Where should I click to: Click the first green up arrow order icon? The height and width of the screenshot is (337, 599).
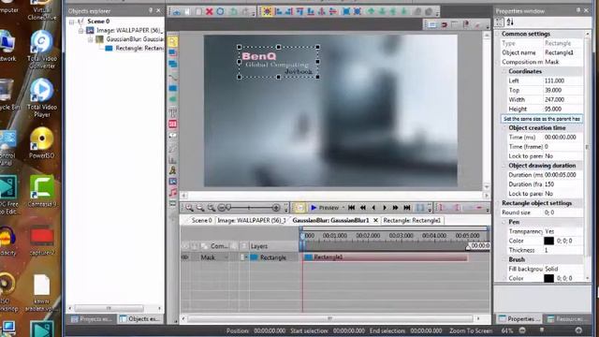click(x=371, y=12)
